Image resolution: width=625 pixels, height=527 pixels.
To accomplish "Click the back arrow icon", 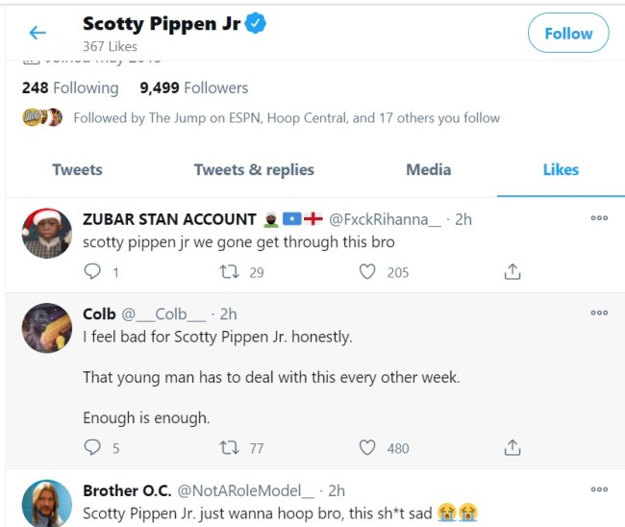I will coord(37,33).
